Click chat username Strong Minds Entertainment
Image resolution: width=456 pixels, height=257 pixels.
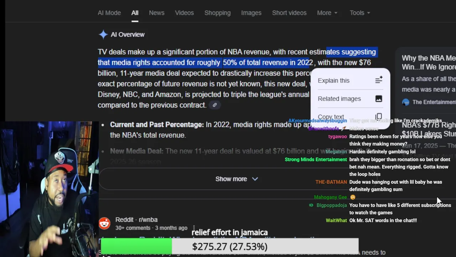316,160
